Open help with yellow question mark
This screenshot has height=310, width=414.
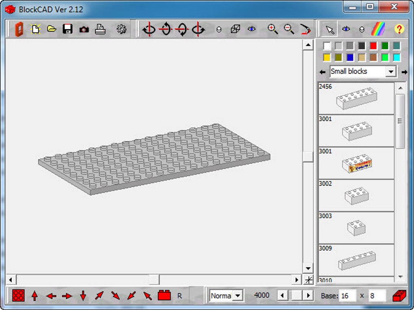click(x=399, y=29)
